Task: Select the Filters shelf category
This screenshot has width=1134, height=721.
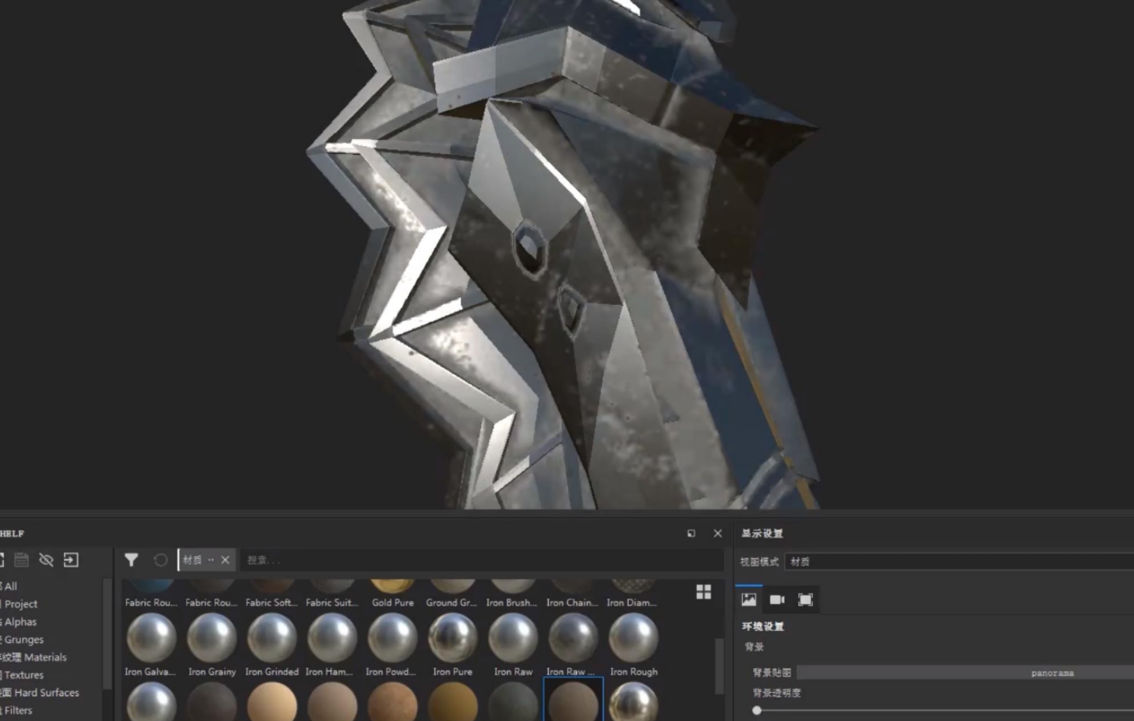Action: 18,710
